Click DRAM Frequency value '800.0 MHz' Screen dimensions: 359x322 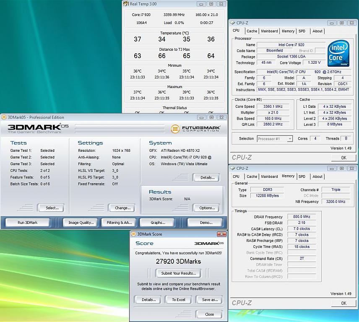click(302, 217)
